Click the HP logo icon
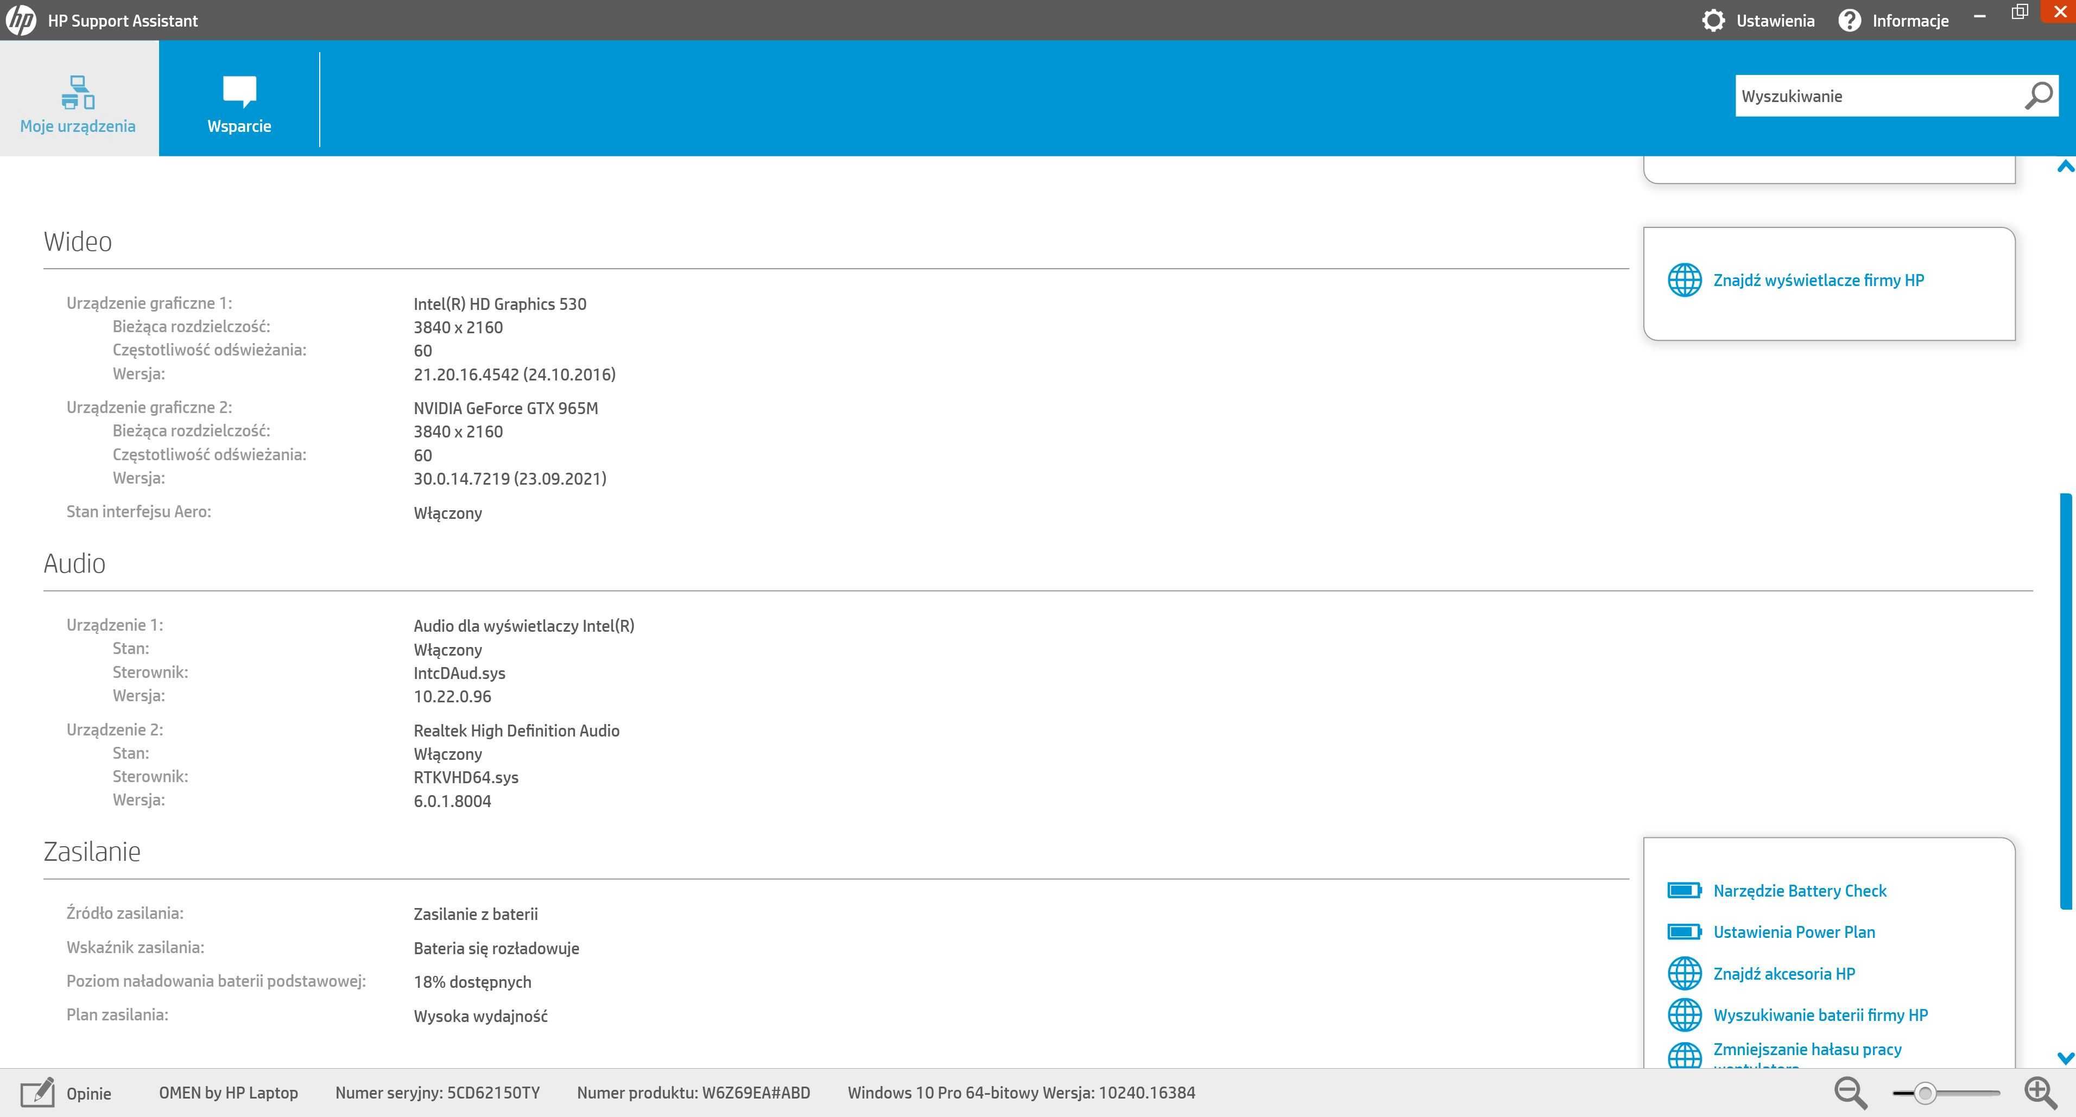2076x1117 pixels. pyautogui.click(x=21, y=20)
